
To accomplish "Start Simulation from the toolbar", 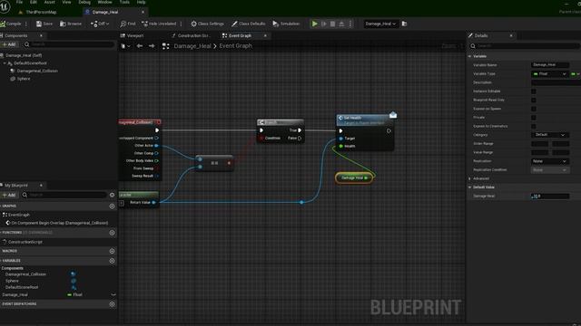I will point(286,24).
